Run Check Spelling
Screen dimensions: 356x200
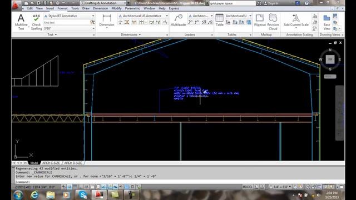point(36,22)
